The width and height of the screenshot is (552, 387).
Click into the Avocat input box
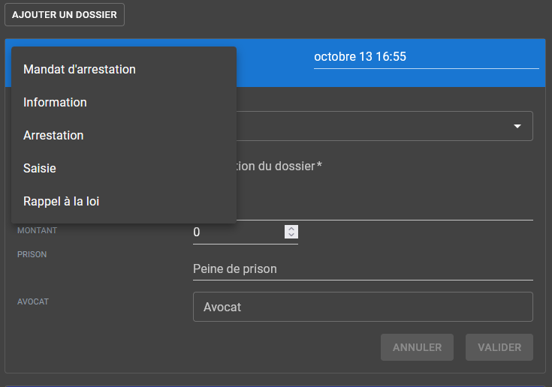pos(362,307)
